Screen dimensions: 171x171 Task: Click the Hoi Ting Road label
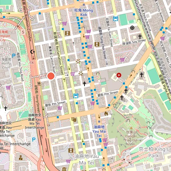pyautogui.click(x=20, y=67)
